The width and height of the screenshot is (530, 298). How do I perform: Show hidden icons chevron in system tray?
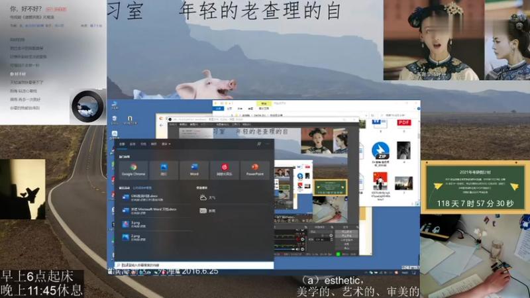click(x=366, y=273)
